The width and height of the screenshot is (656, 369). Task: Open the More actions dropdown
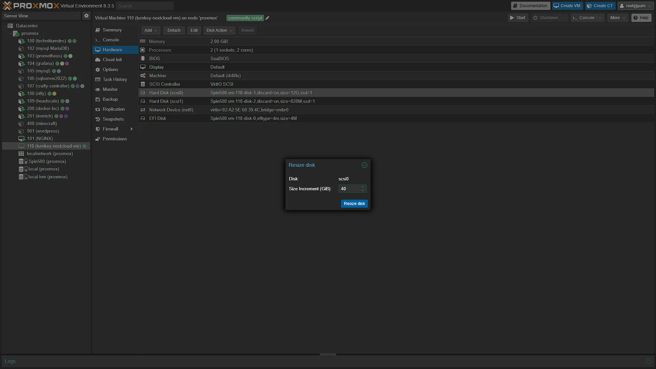click(618, 18)
